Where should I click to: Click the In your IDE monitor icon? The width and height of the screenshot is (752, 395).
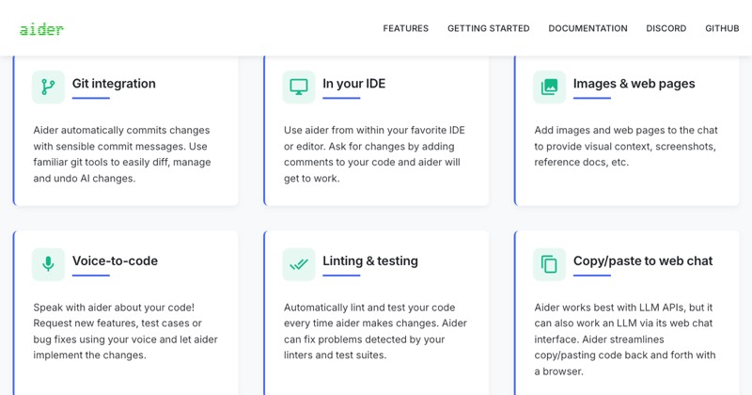[299, 87]
